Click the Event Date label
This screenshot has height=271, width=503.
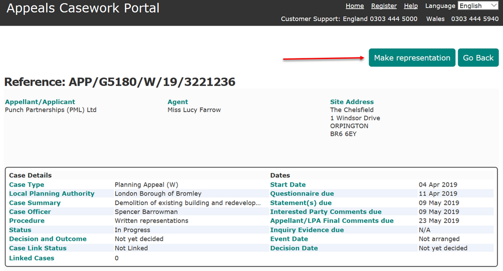tap(289, 239)
